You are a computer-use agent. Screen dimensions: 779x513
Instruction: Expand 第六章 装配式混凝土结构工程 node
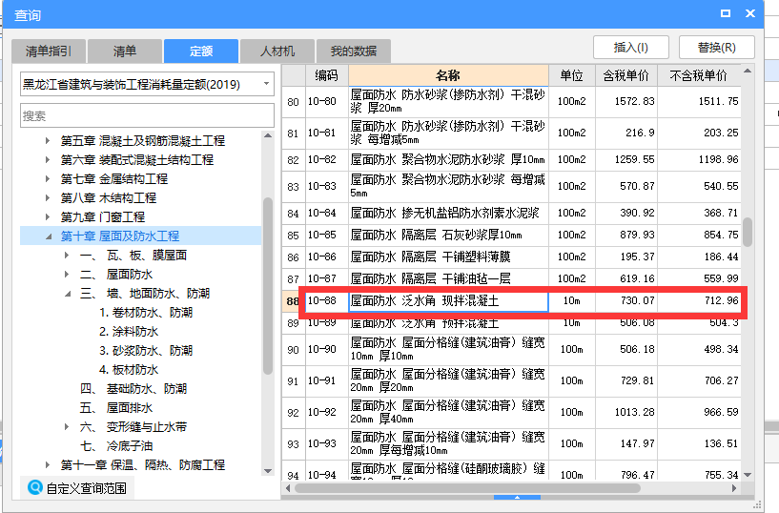(47, 159)
